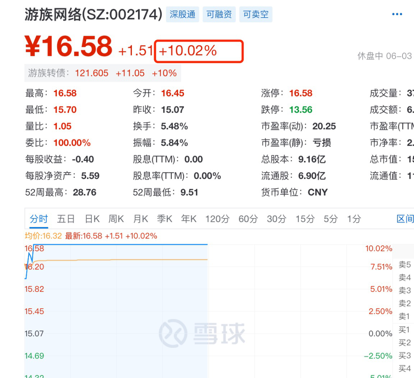Image resolution: width=414 pixels, height=378 pixels.
Task: Click the 52周最低 value 9.51
Action: pos(189,192)
